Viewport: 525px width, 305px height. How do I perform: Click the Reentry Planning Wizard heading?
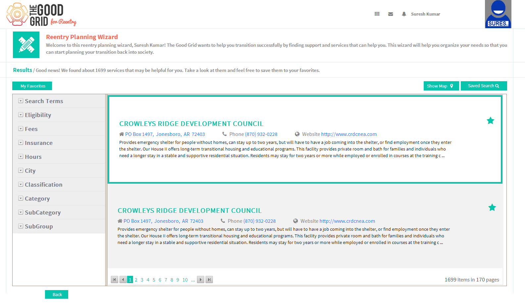pos(82,37)
